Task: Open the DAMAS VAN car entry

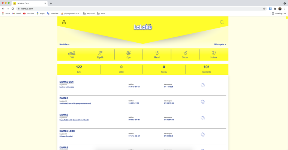Action: (x=66, y=82)
